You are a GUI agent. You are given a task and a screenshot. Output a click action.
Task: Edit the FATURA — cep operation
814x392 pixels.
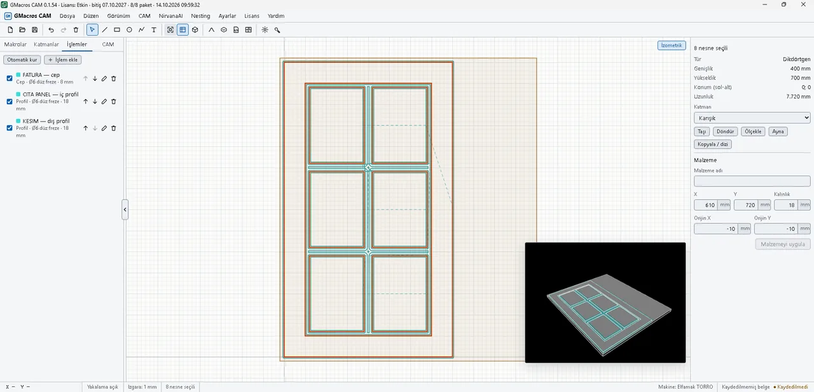[x=104, y=78]
